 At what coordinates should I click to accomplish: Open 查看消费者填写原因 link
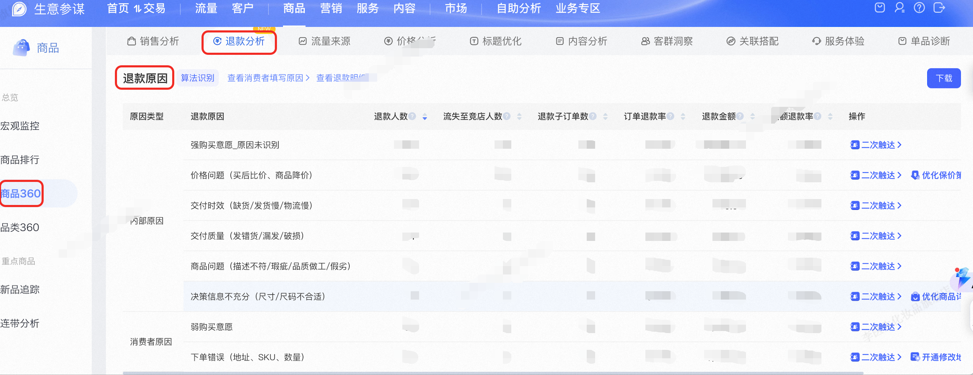click(268, 78)
